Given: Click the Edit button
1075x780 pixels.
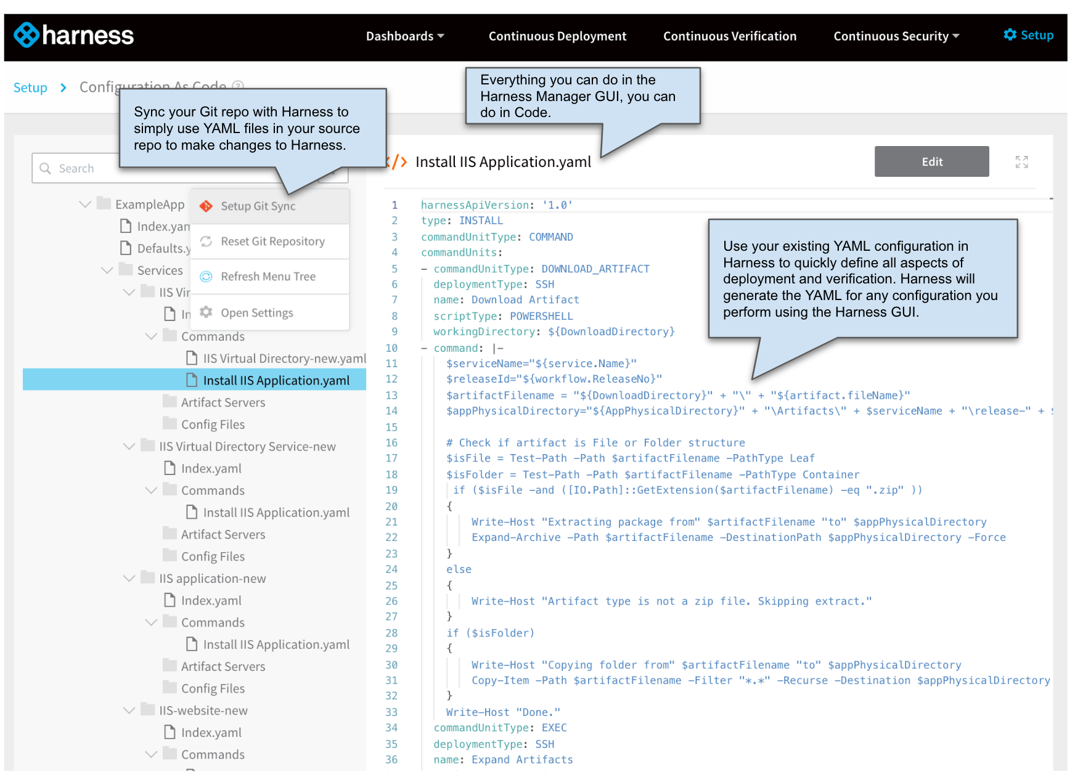Looking at the screenshot, I should [931, 161].
